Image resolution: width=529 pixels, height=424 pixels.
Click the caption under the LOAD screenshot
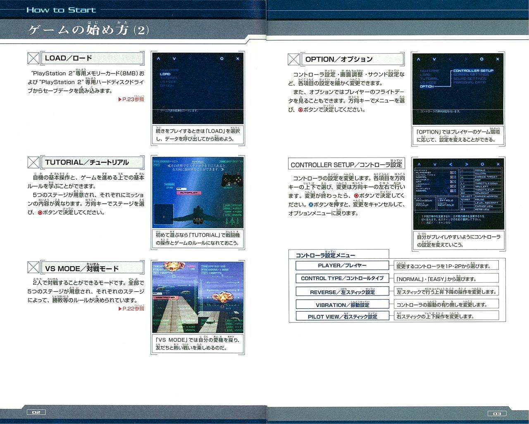click(x=198, y=135)
